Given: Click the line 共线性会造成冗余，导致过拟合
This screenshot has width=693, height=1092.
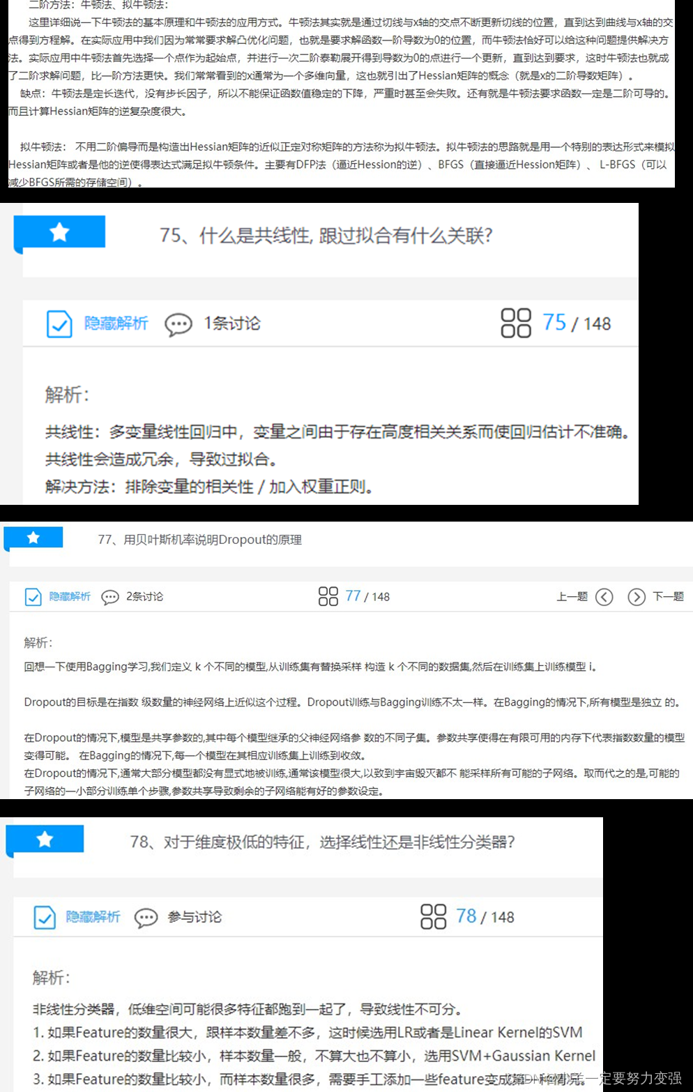Looking at the screenshot, I should 161,460.
